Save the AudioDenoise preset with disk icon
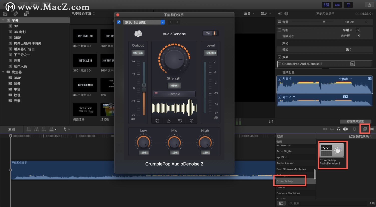 coord(157,121)
